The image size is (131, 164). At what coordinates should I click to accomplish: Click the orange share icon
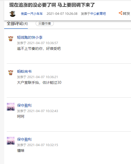120,13
